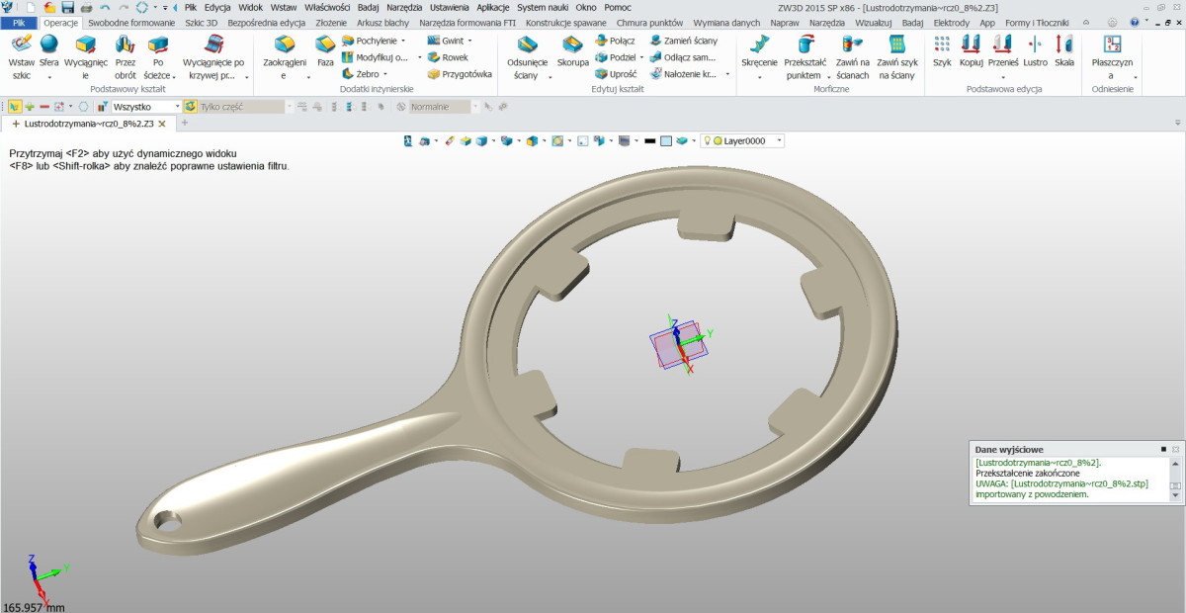
Task: Expand the Layer0000 layer dropdown
Action: (x=780, y=141)
